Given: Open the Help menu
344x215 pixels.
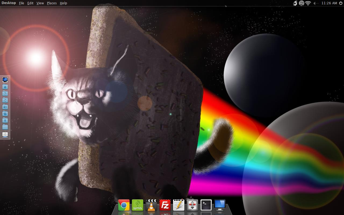Looking at the screenshot, I should click(x=63, y=3).
